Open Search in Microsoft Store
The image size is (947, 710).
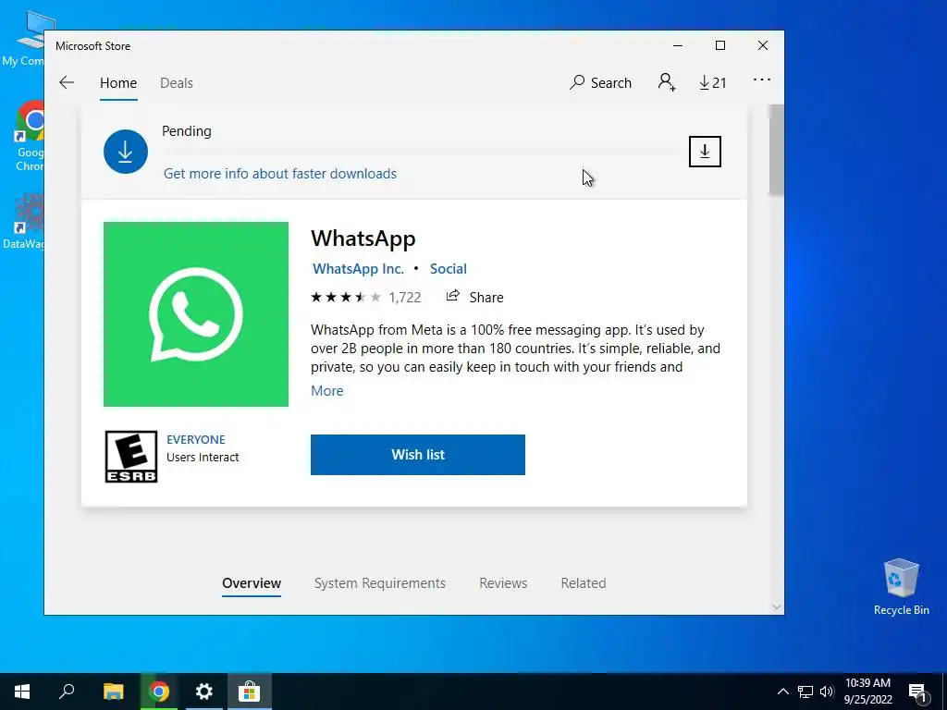[x=600, y=82]
